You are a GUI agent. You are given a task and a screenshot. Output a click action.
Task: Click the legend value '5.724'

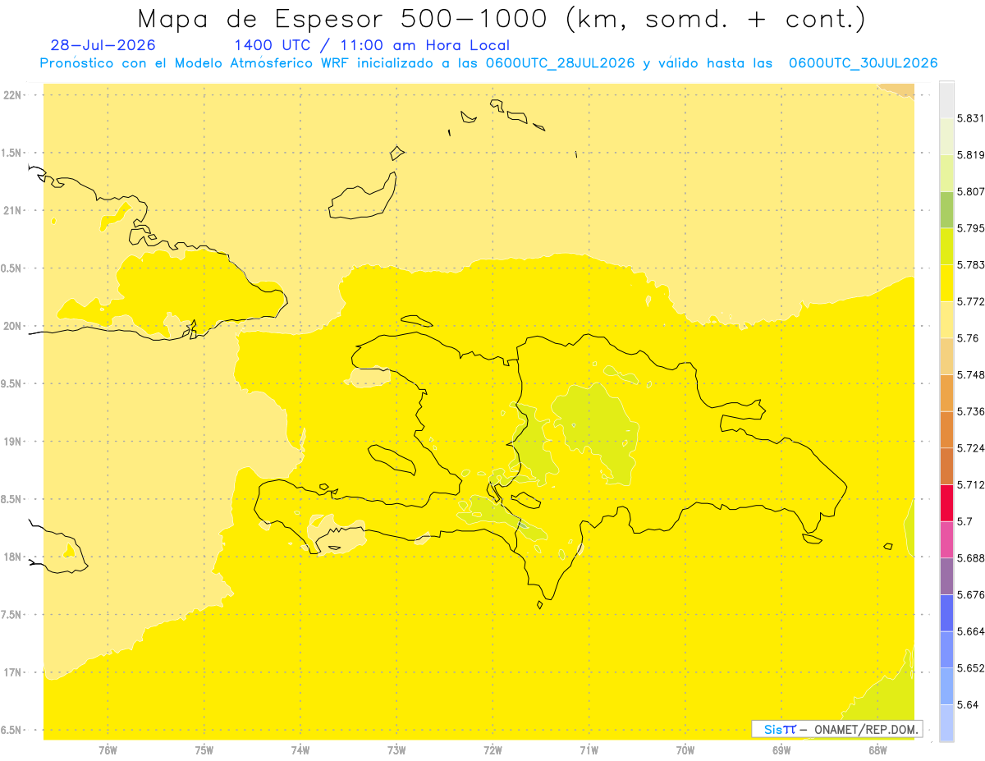[971, 447]
